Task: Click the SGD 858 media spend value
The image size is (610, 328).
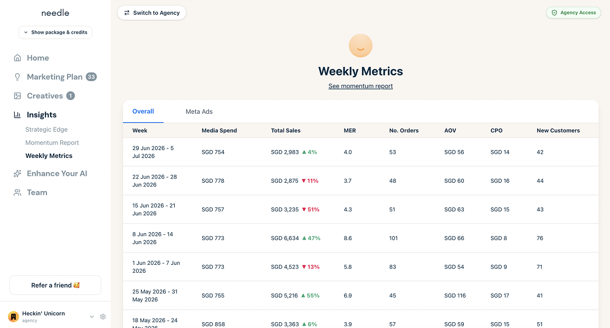Action: coord(213,324)
